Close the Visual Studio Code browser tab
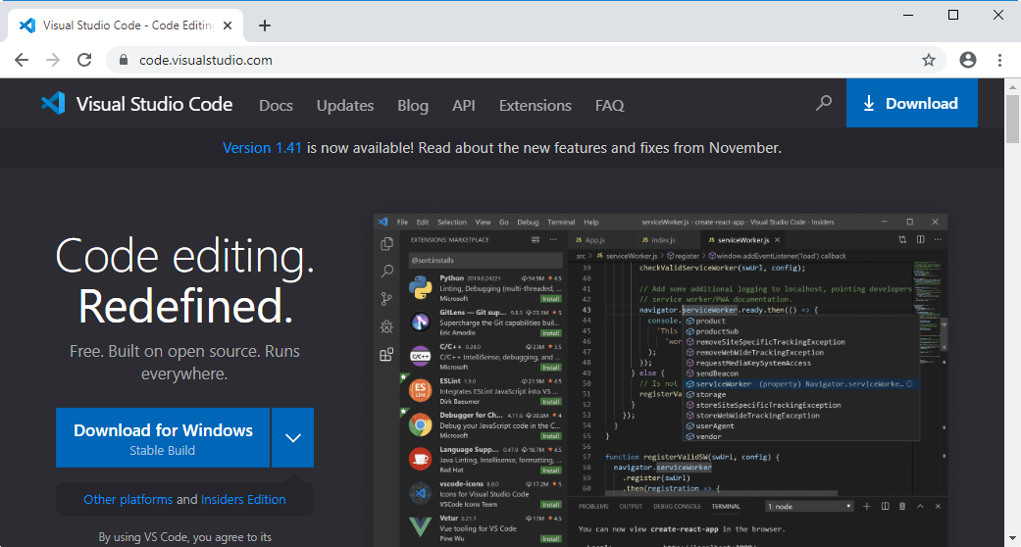 (228, 25)
